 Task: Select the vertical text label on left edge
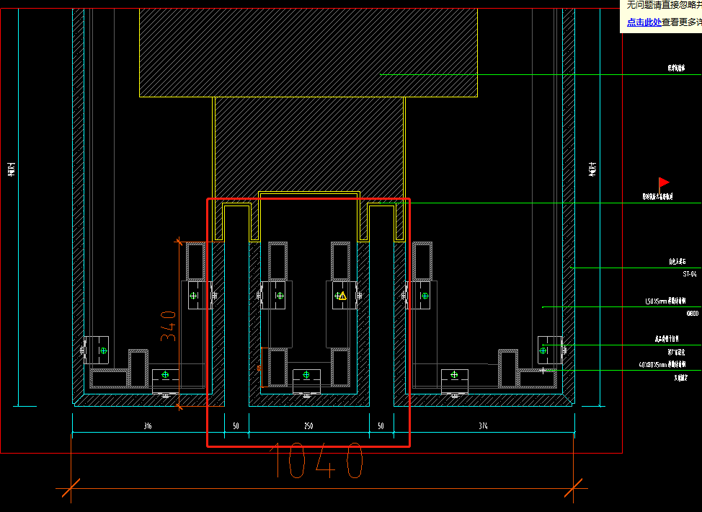(12, 170)
